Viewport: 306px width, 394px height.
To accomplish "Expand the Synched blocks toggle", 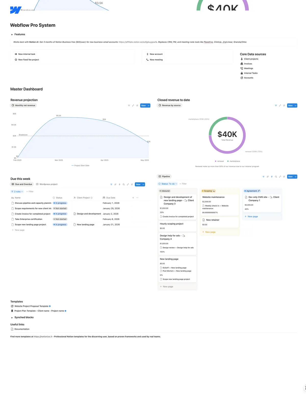I will (x=12, y=318).
